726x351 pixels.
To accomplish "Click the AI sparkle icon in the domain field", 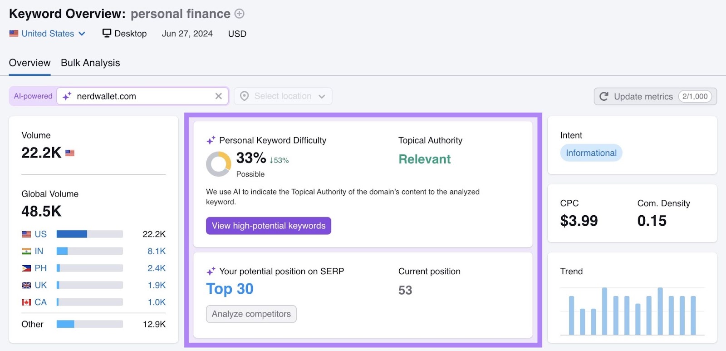I will click(67, 96).
